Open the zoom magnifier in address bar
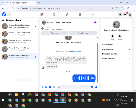136x108 pixels. pyautogui.click(x=113, y=8)
